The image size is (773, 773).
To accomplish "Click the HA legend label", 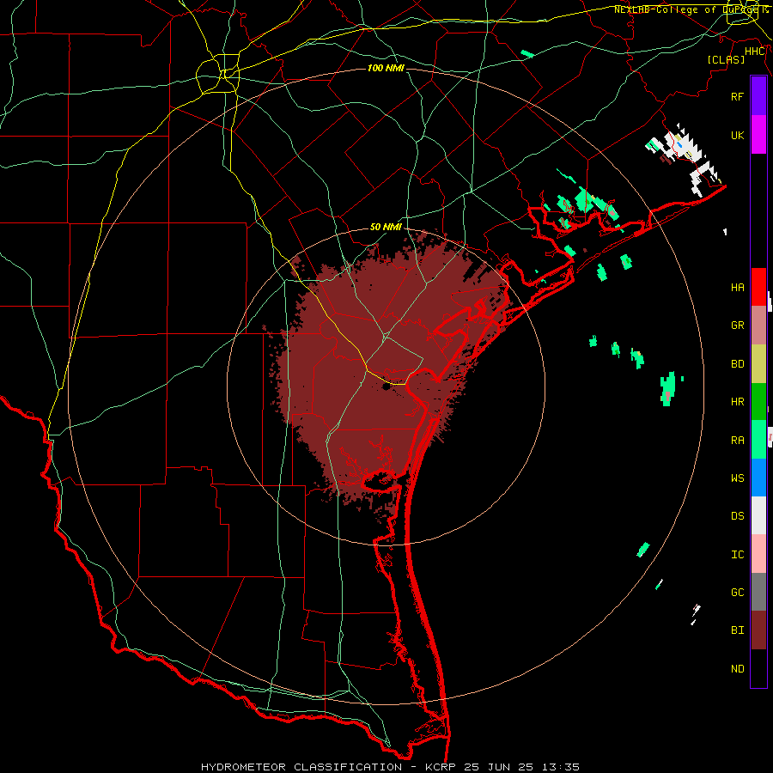I will click(737, 288).
